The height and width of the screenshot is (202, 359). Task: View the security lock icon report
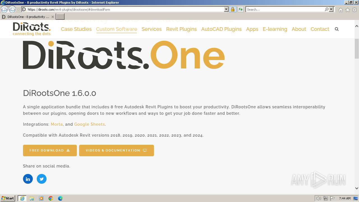coord(233,9)
